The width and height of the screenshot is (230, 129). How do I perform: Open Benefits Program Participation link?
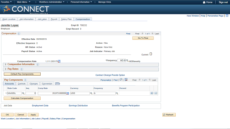tap(126, 106)
